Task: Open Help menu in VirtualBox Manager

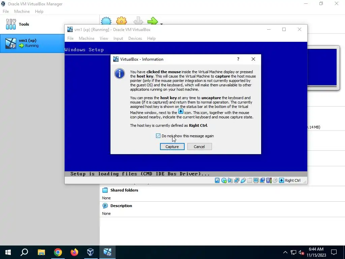Action: [x=39, y=11]
